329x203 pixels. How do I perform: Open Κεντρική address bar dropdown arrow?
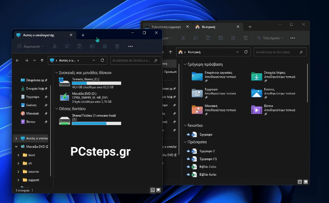237,52
